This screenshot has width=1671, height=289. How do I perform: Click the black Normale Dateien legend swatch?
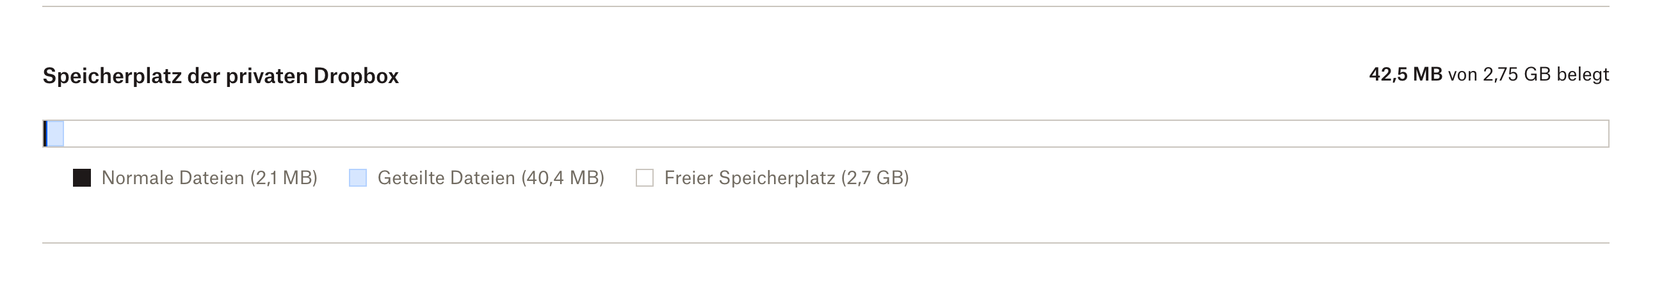point(82,178)
